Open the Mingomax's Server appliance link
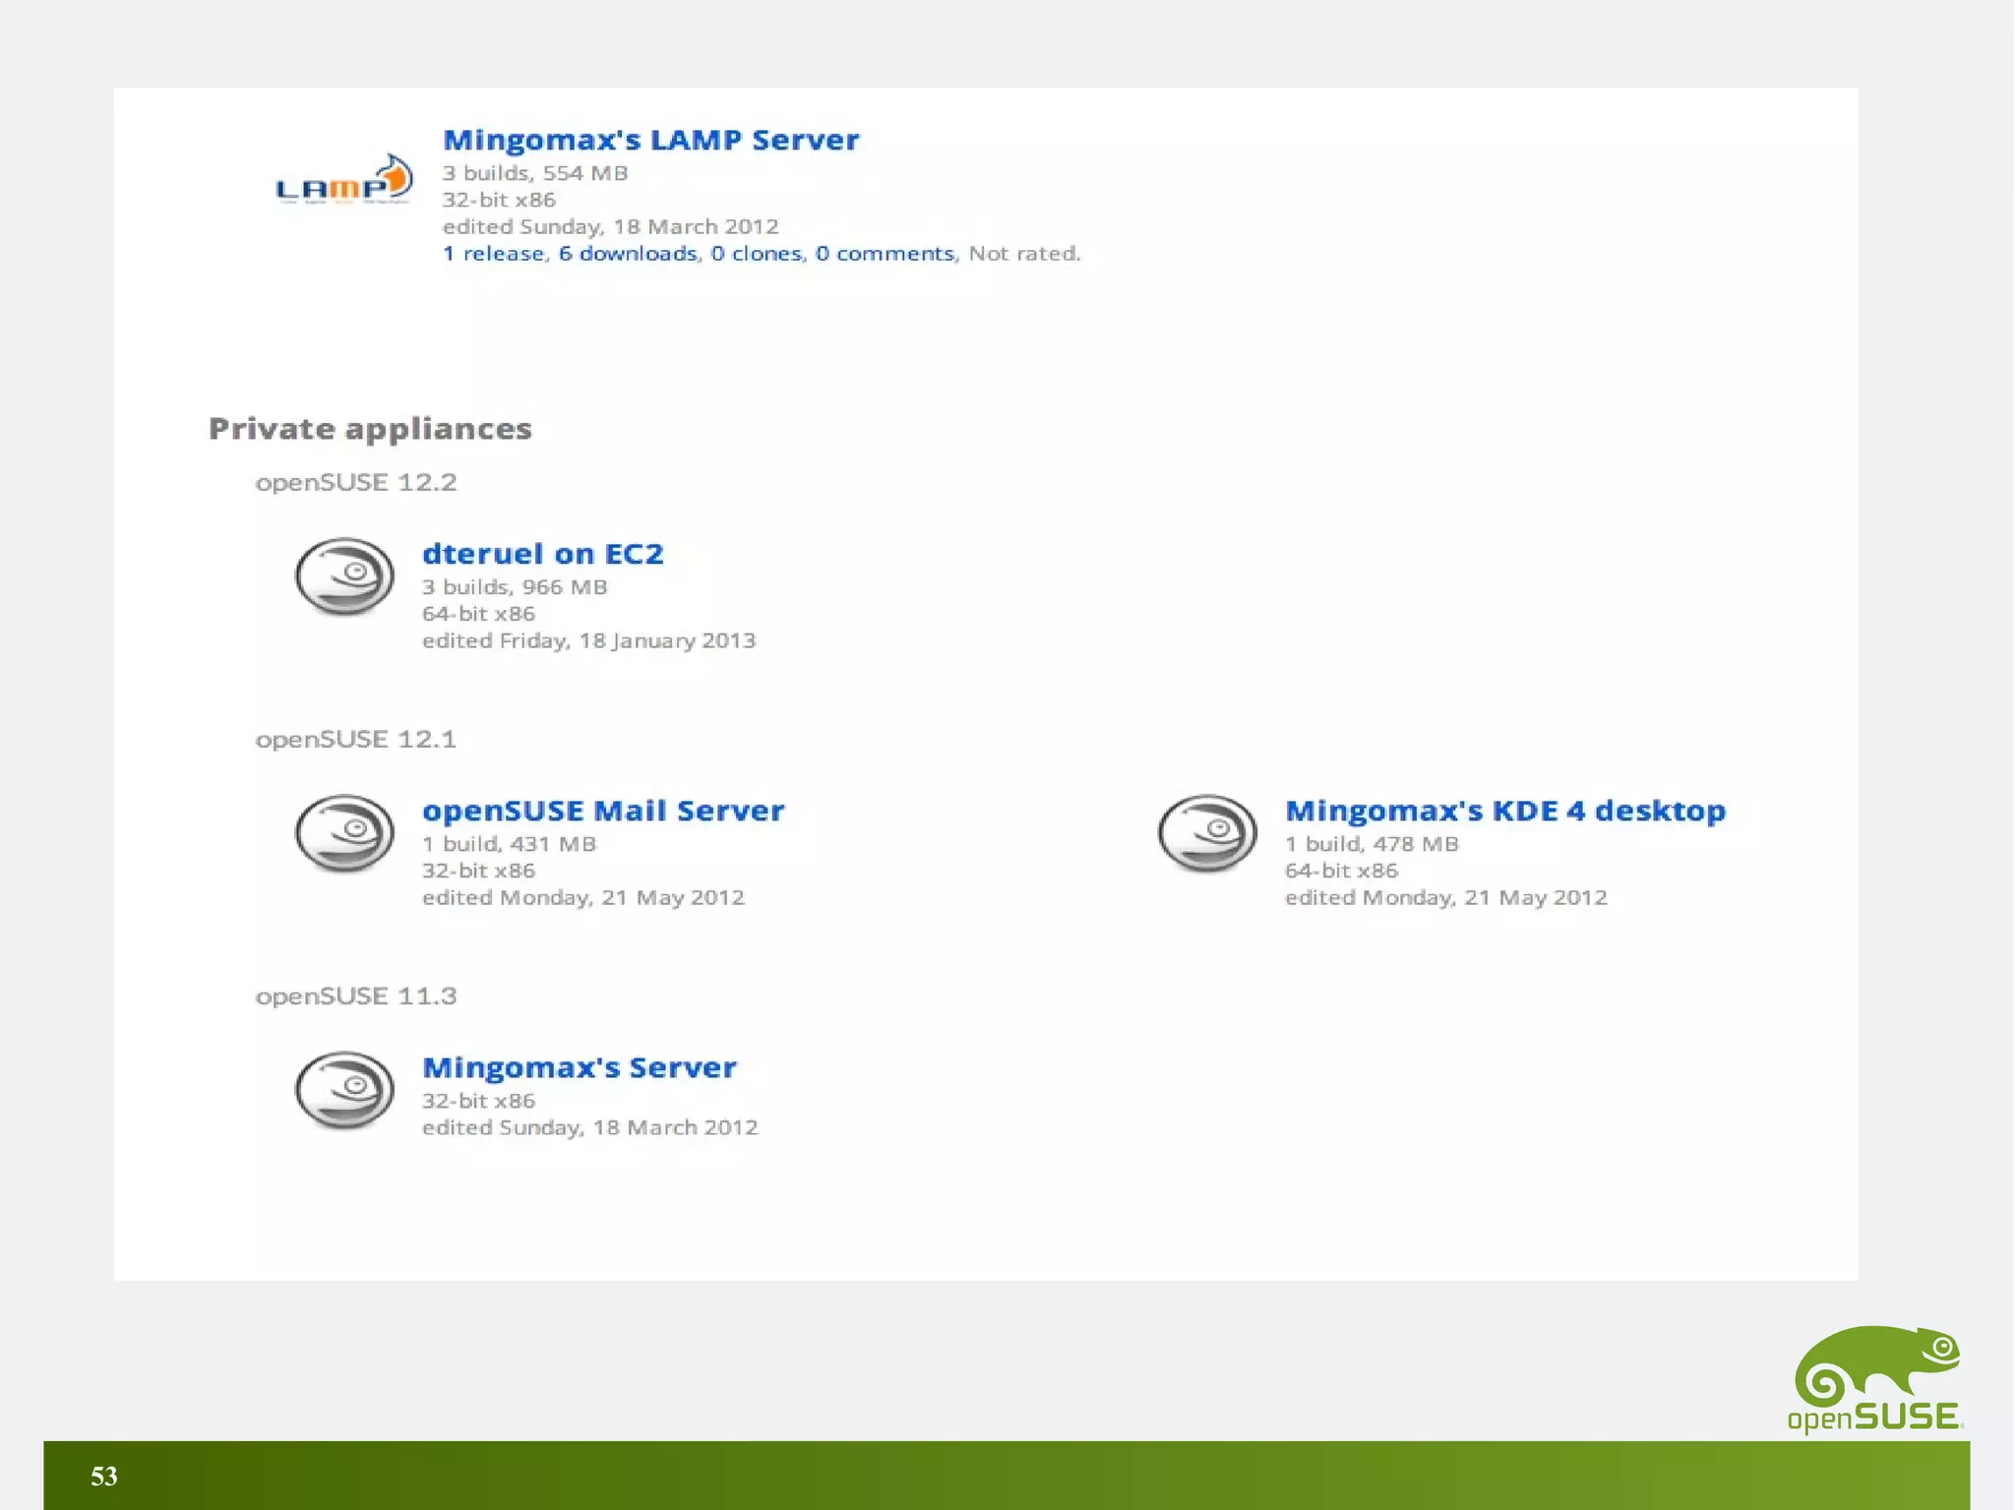 579,1068
